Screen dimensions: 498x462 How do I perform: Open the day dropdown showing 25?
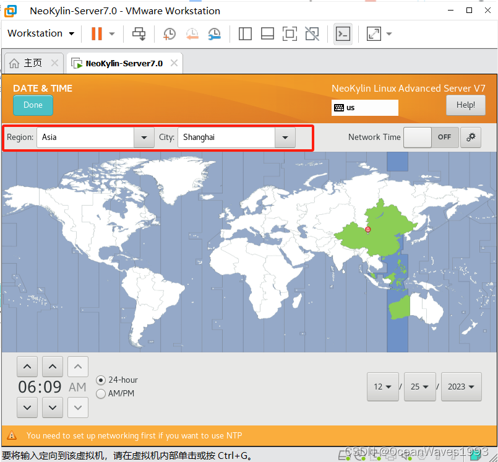coord(419,386)
